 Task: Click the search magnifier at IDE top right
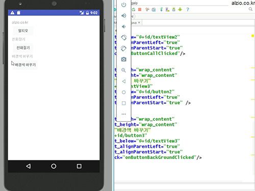pyautogui.click(x=250, y=9)
